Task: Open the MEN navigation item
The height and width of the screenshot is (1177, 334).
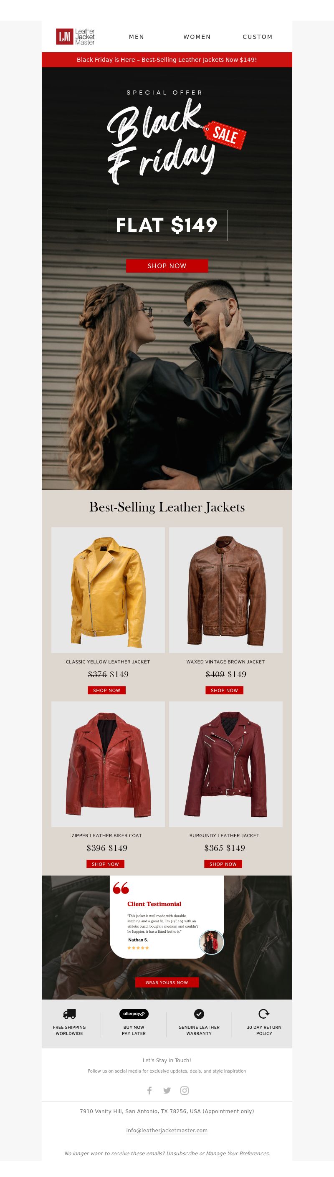Action: tap(137, 37)
